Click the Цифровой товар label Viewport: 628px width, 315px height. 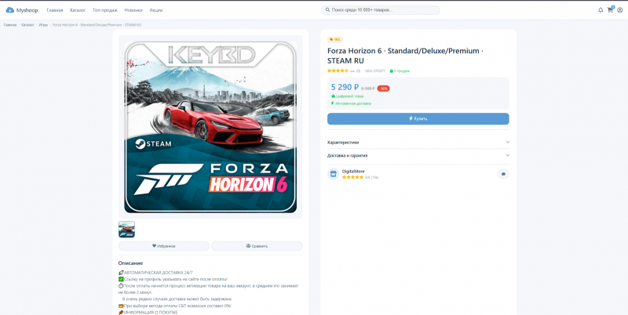tap(347, 96)
